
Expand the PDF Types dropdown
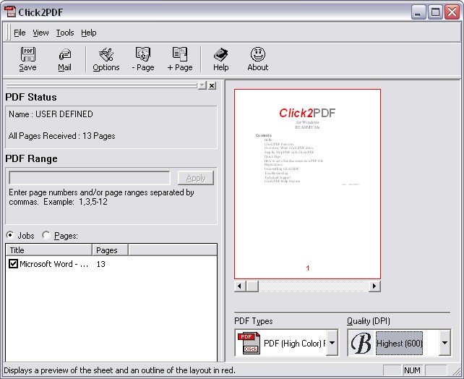332,343
